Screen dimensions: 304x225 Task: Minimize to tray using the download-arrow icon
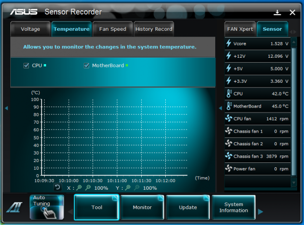coord(278,12)
